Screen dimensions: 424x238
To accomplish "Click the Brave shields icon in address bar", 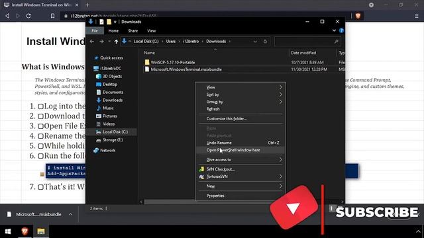I will tap(358, 16).
